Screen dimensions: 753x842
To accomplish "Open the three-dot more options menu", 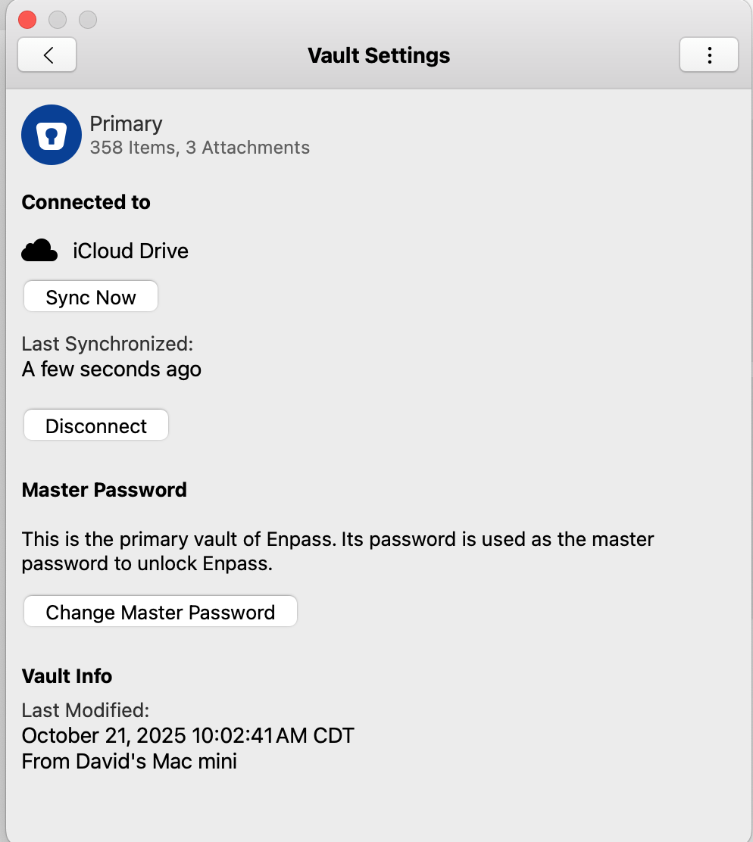I will coord(709,55).
